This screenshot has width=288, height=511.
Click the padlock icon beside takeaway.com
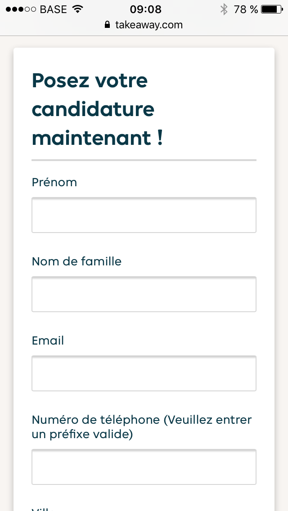point(107,24)
